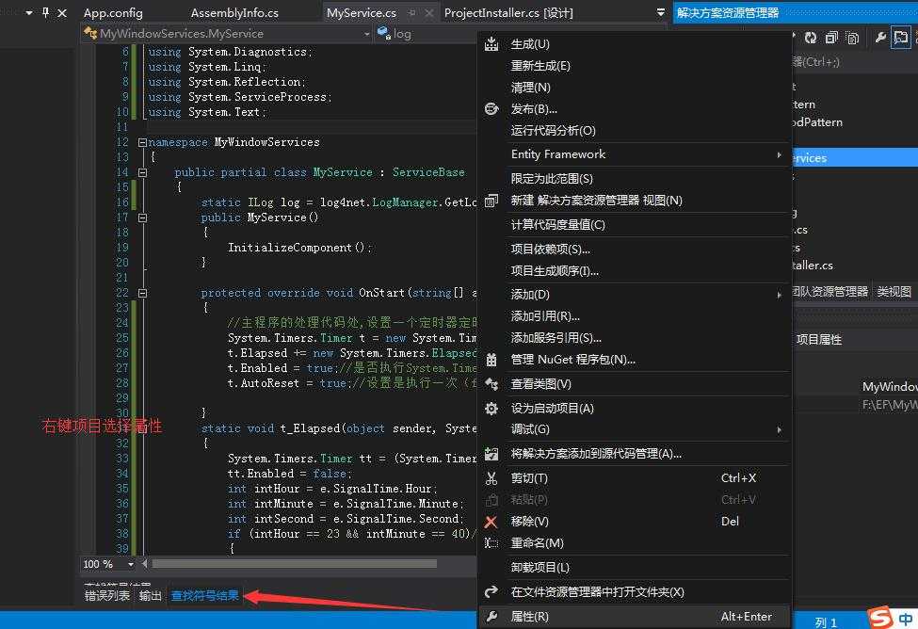The height and width of the screenshot is (629, 918).
Task: Click the Publish globe icon beside 发布(B)
Action: coord(491,109)
